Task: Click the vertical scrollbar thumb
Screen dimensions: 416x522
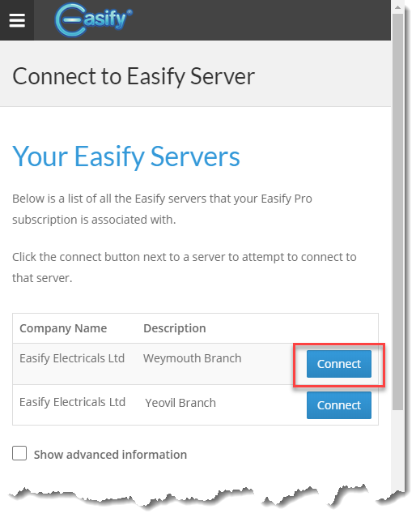Action: [x=397, y=212]
